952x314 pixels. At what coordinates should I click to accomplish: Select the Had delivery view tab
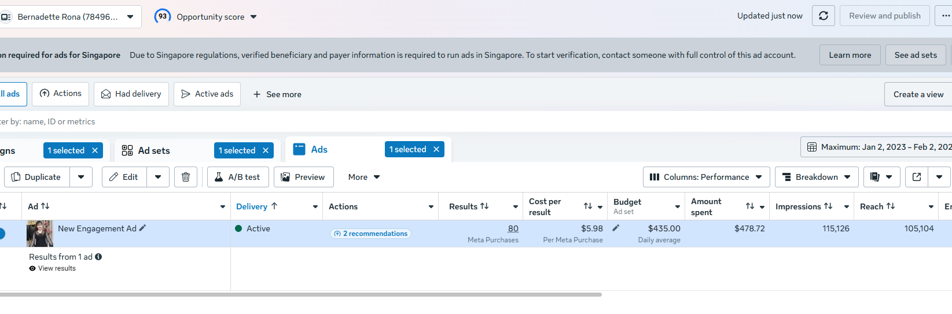[131, 94]
